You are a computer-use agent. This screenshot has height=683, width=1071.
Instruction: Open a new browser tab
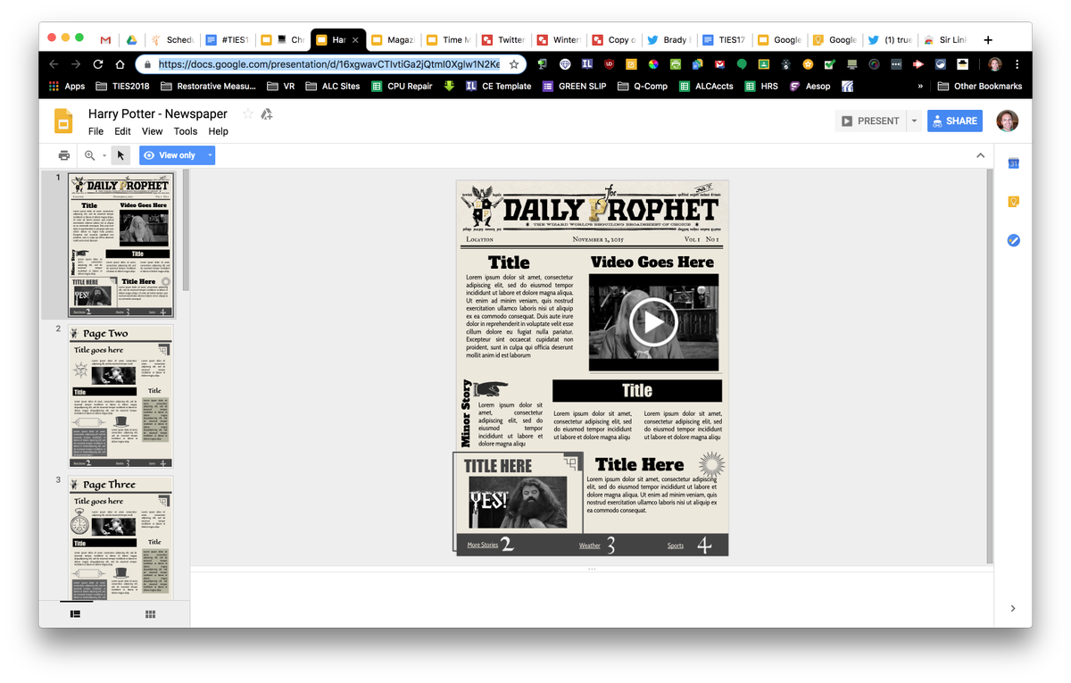point(988,40)
